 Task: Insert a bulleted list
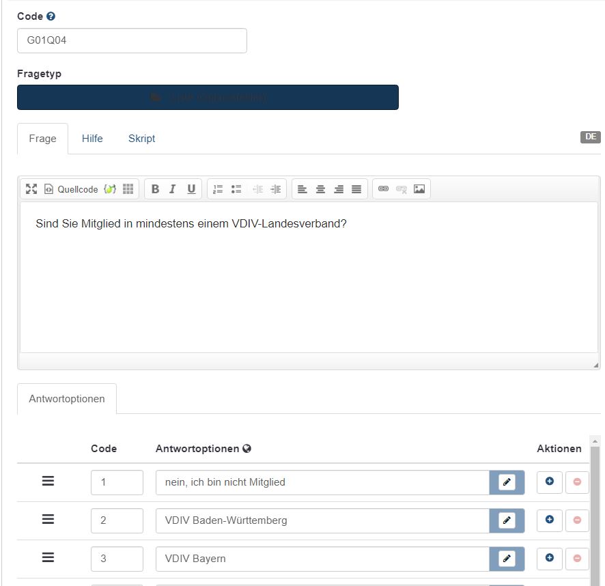236,189
